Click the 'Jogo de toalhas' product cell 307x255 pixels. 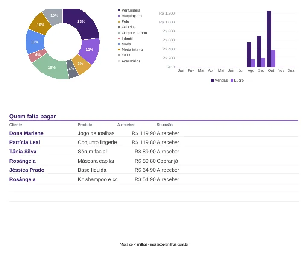pyautogui.click(x=96, y=133)
